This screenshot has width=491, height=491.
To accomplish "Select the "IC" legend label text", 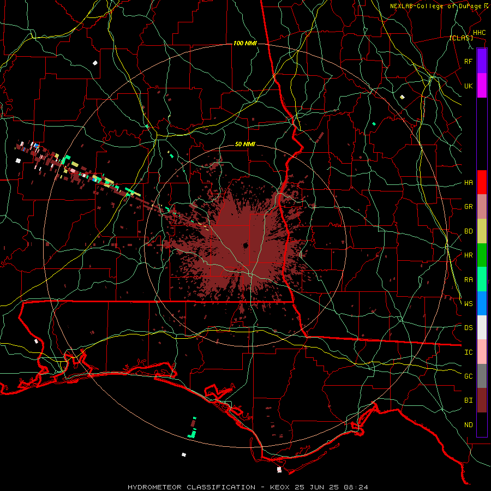I will [468, 352].
